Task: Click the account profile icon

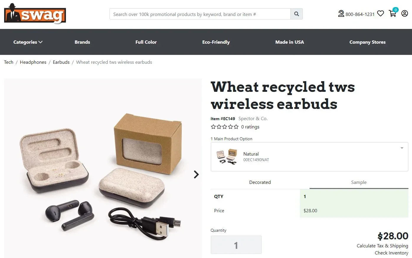Action: [x=405, y=14]
